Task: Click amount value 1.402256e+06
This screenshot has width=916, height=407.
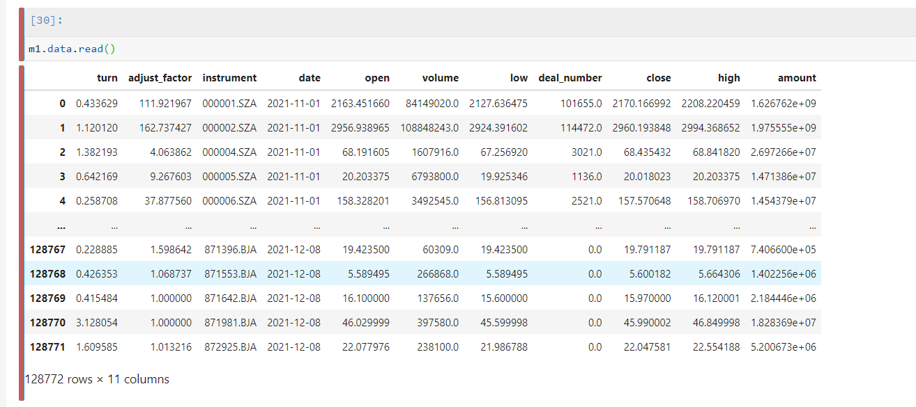Action: [784, 274]
